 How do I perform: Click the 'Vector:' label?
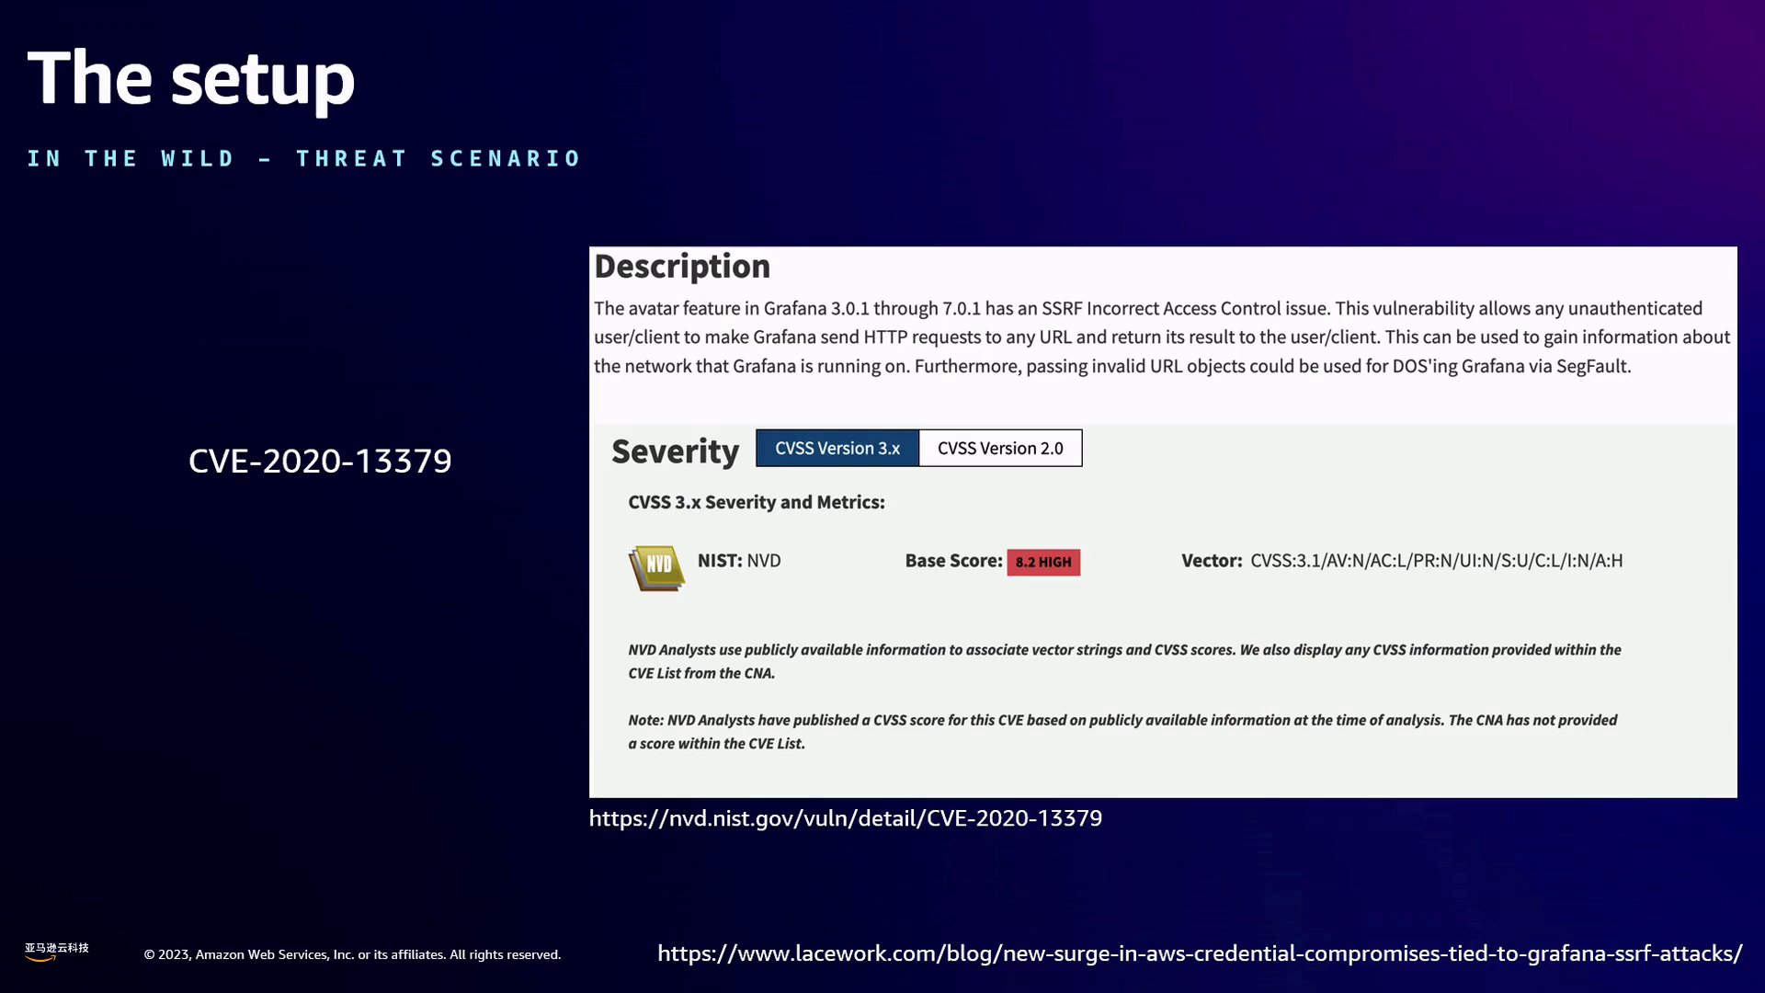[x=1212, y=560]
